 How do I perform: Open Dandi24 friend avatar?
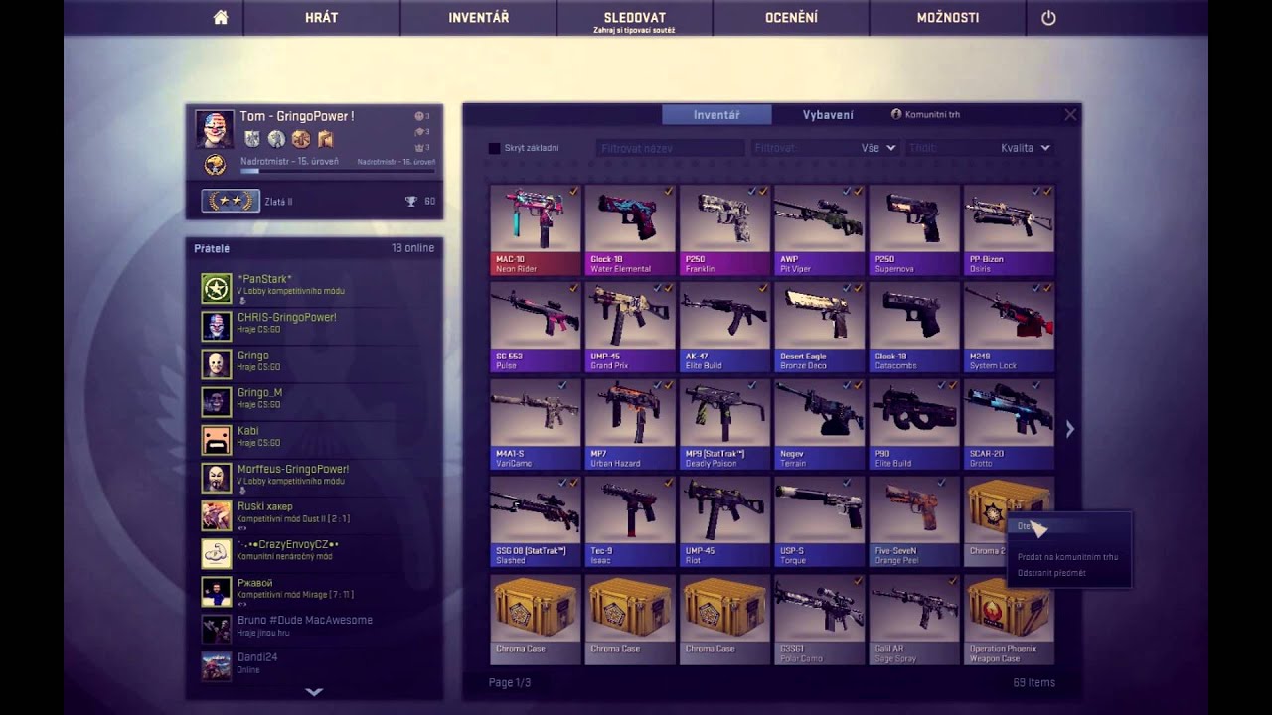point(217,665)
